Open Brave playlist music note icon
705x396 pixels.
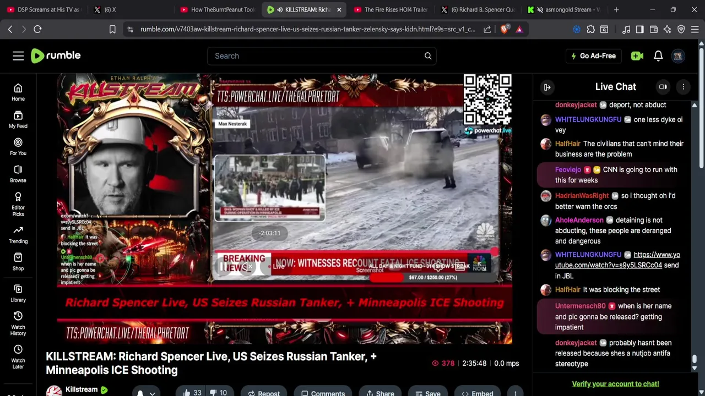click(626, 29)
